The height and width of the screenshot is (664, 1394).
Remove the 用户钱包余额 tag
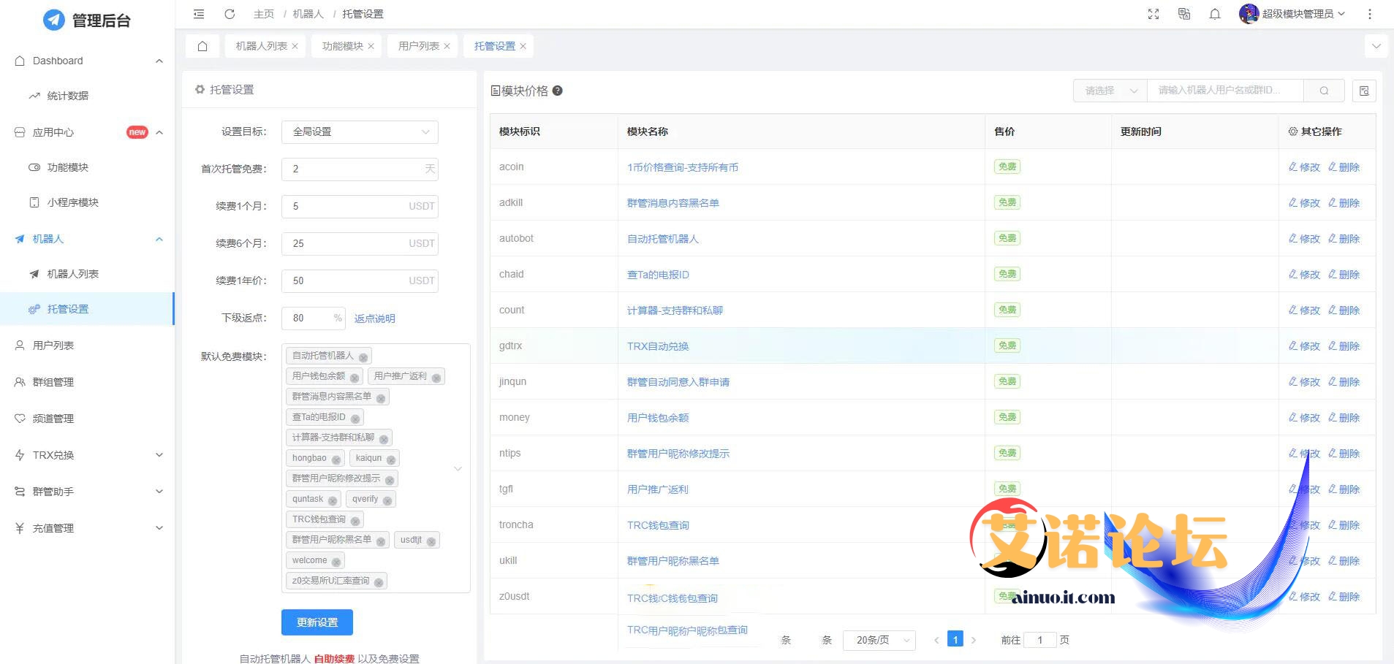point(355,378)
